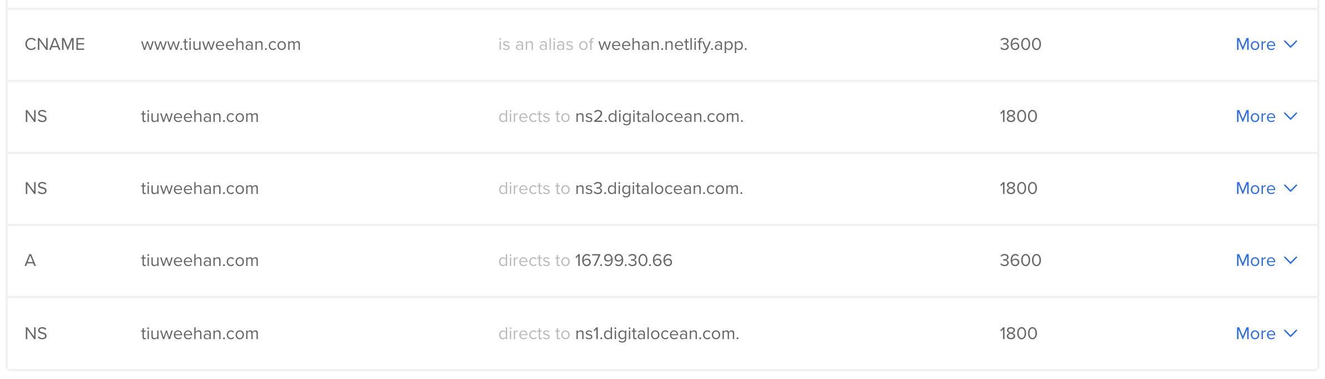Click the weehan.netlify.app. alias value

[672, 44]
